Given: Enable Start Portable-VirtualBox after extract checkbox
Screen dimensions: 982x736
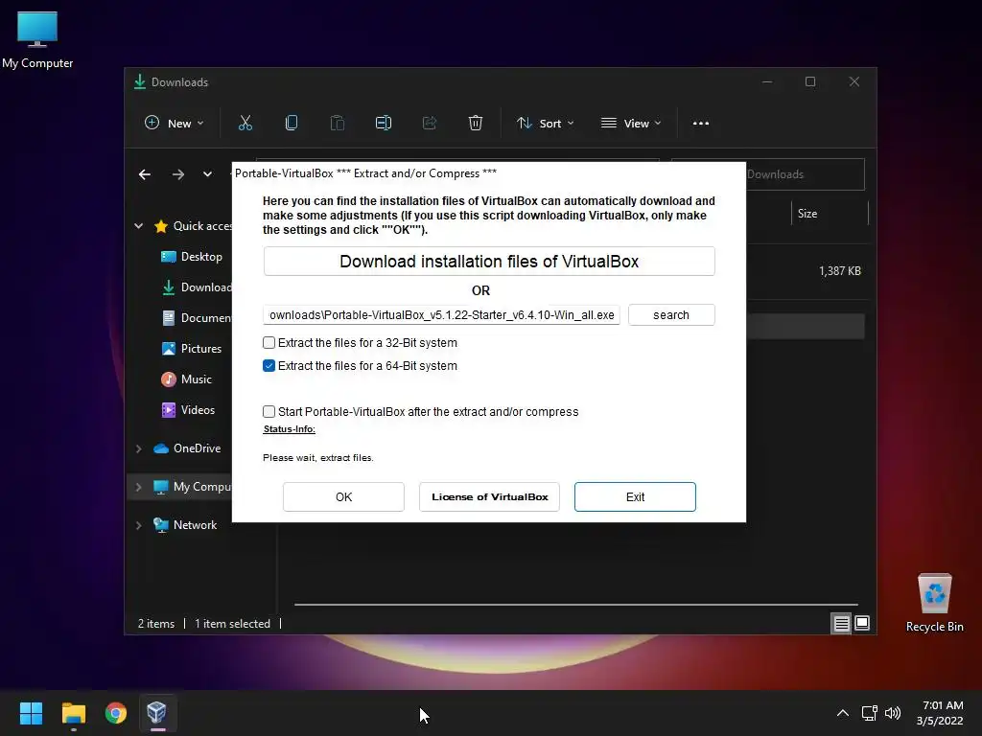Looking at the screenshot, I should [x=269, y=411].
